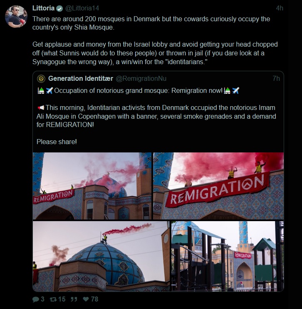Open the @Littoria14 handle link
The height and width of the screenshot is (309, 302).
(82, 8)
